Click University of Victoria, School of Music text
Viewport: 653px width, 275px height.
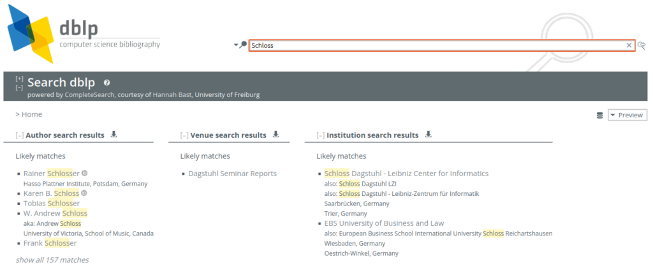click(x=88, y=234)
